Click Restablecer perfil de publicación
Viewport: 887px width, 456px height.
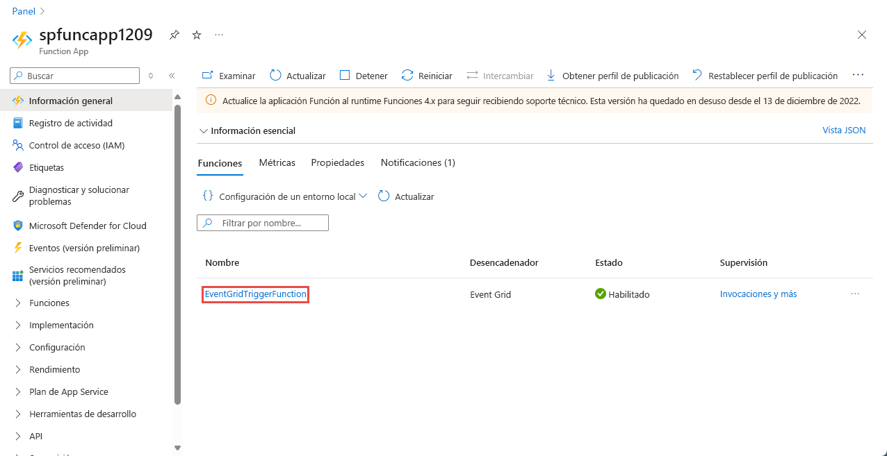tap(765, 76)
